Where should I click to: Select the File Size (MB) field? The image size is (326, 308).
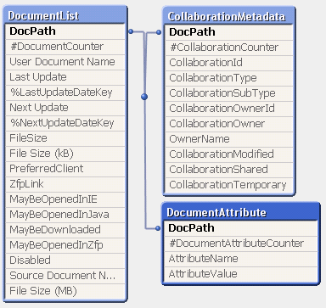65,291
